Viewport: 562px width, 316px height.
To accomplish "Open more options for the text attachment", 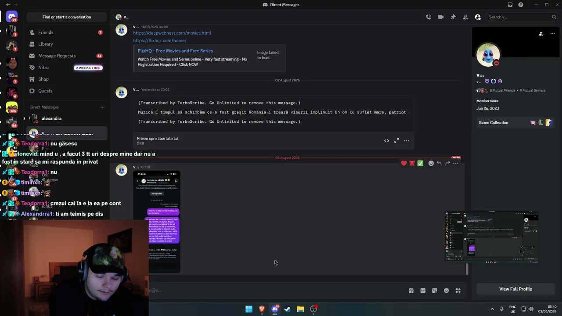I will pos(407,141).
